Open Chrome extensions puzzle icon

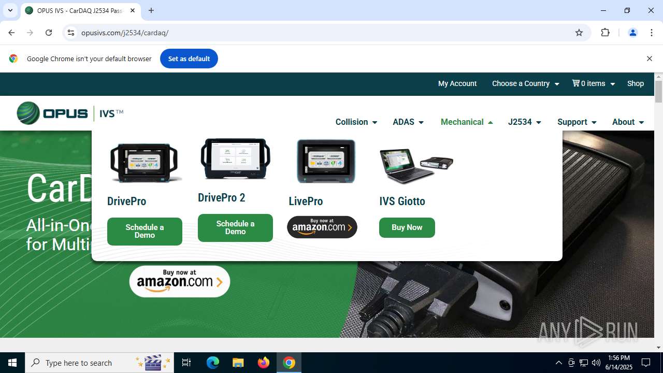coord(605,33)
